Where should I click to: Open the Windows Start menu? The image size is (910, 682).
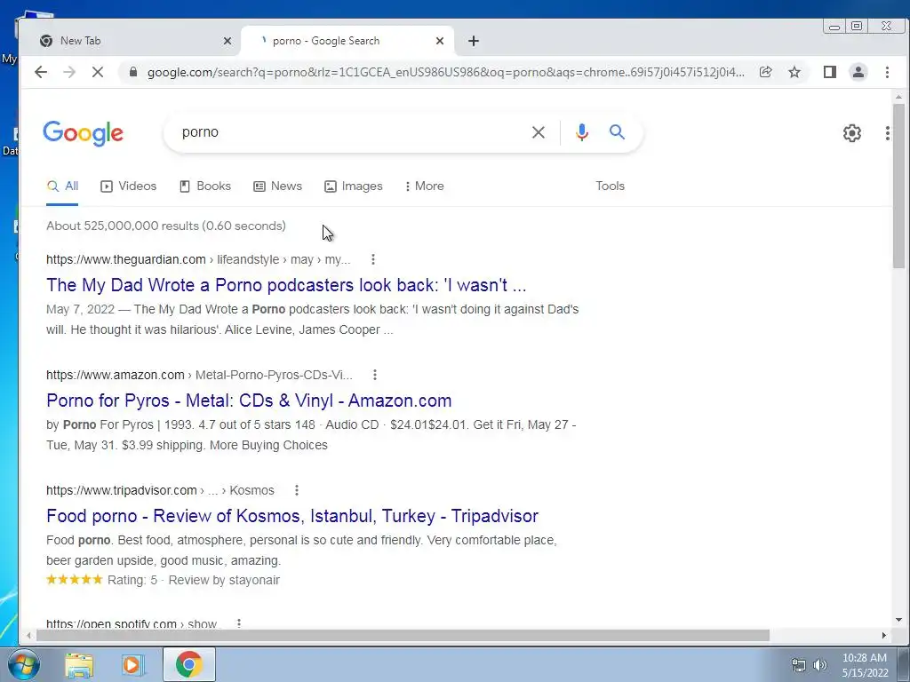point(23,664)
